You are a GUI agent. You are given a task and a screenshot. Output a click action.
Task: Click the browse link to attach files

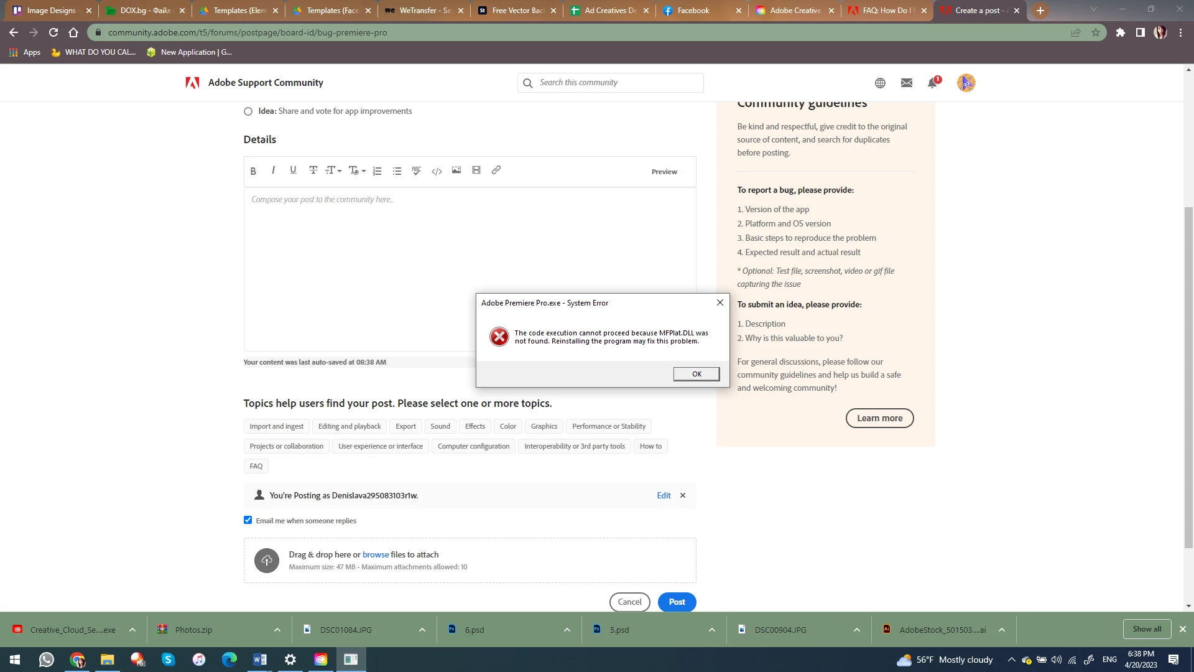tap(376, 554)
